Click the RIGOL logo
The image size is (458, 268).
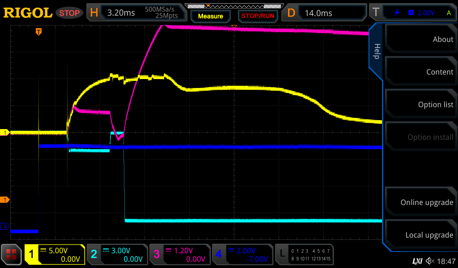coord(28,13)
